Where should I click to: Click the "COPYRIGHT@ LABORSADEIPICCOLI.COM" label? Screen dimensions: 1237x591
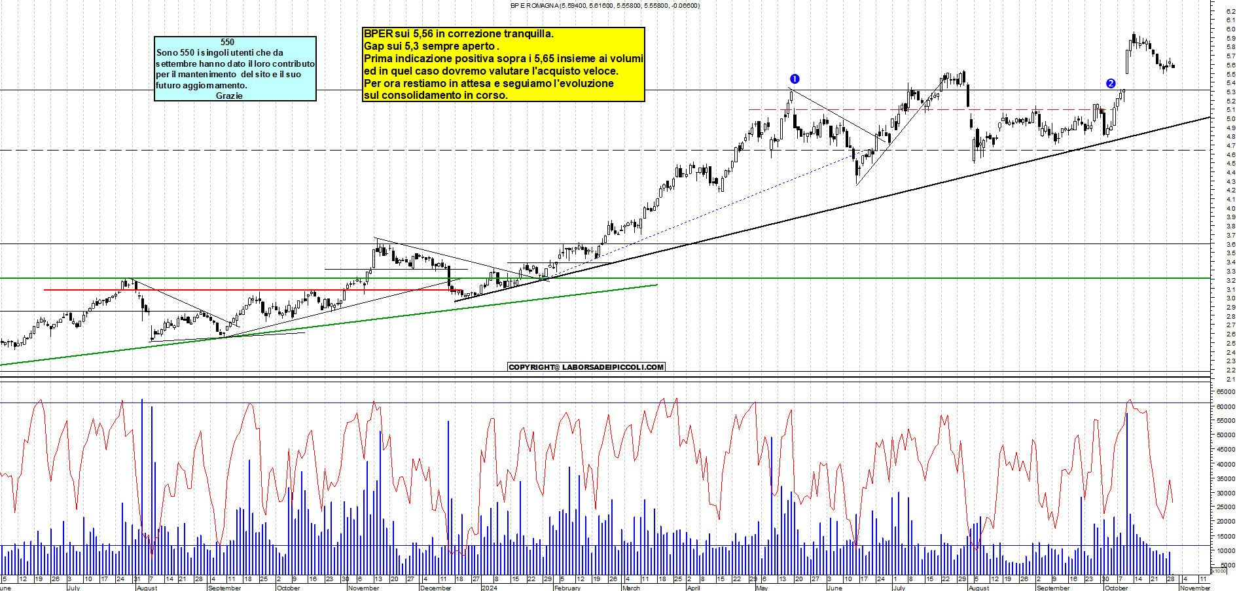[586, 367]
